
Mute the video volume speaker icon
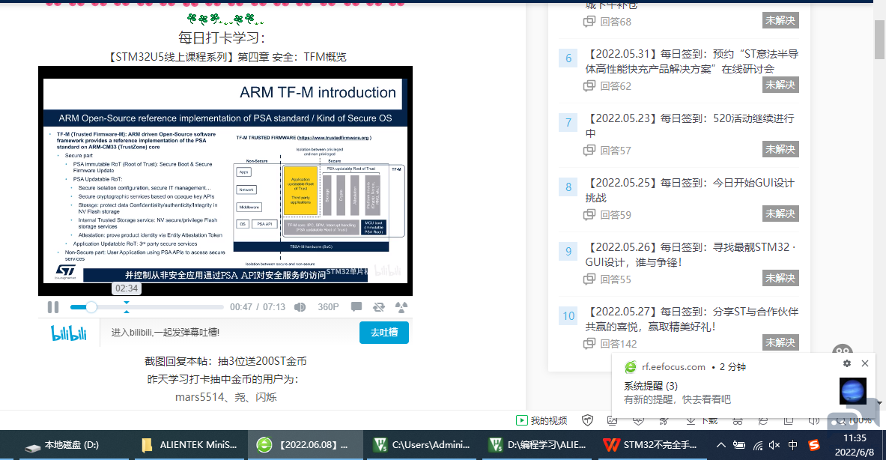pyautogui.click(x=300, y=307)
